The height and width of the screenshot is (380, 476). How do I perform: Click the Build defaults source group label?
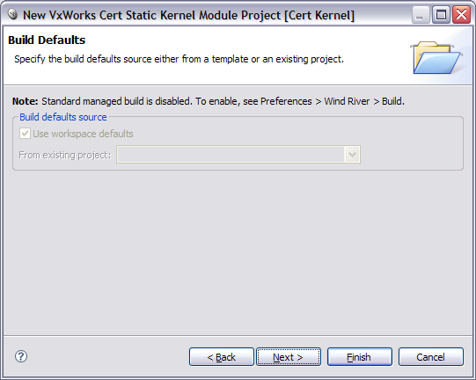pyautogui.click(x=63, y=117)
